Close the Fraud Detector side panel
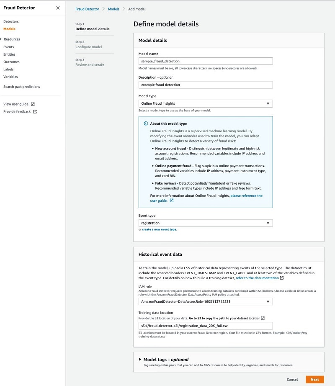Screen dimensions: 335x386 [x=58, y=8]
